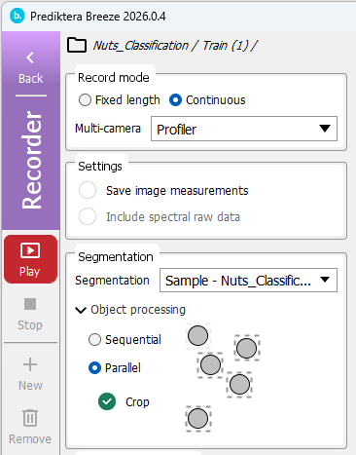Viewport: 356px width, 455px height.
Task: Select Sequential object processing
Action: click(x=125, y=340)
